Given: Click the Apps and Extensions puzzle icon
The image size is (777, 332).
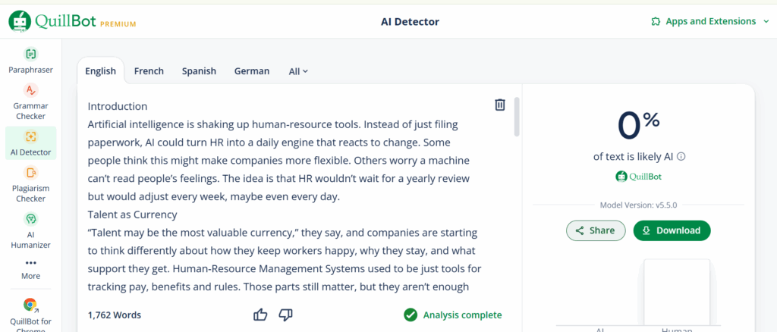Looking at the screenshot, I should (656, 21).
